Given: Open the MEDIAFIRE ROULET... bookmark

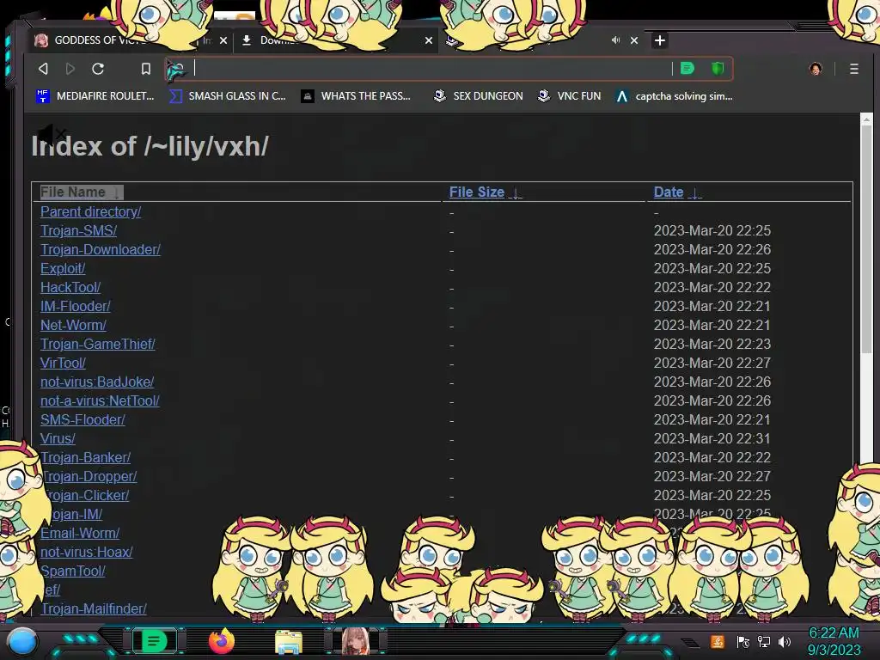Looking at the screenshot, I should pos(95,96).
